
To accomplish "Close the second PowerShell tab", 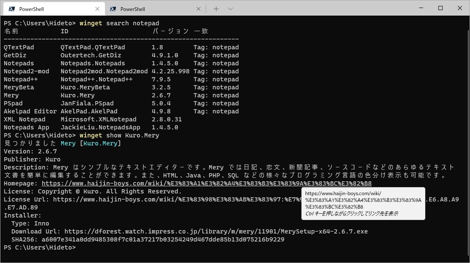I will point(199,8).
